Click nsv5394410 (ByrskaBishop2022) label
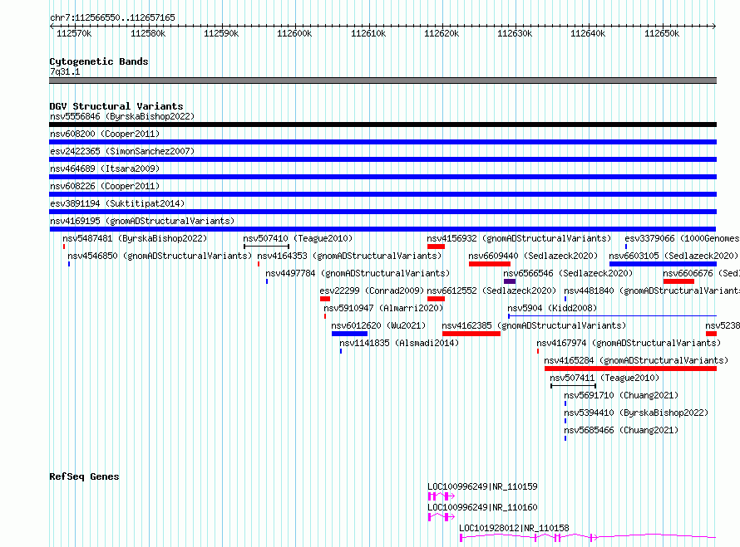This screenshot has width=740, height=547. (636, 413)
